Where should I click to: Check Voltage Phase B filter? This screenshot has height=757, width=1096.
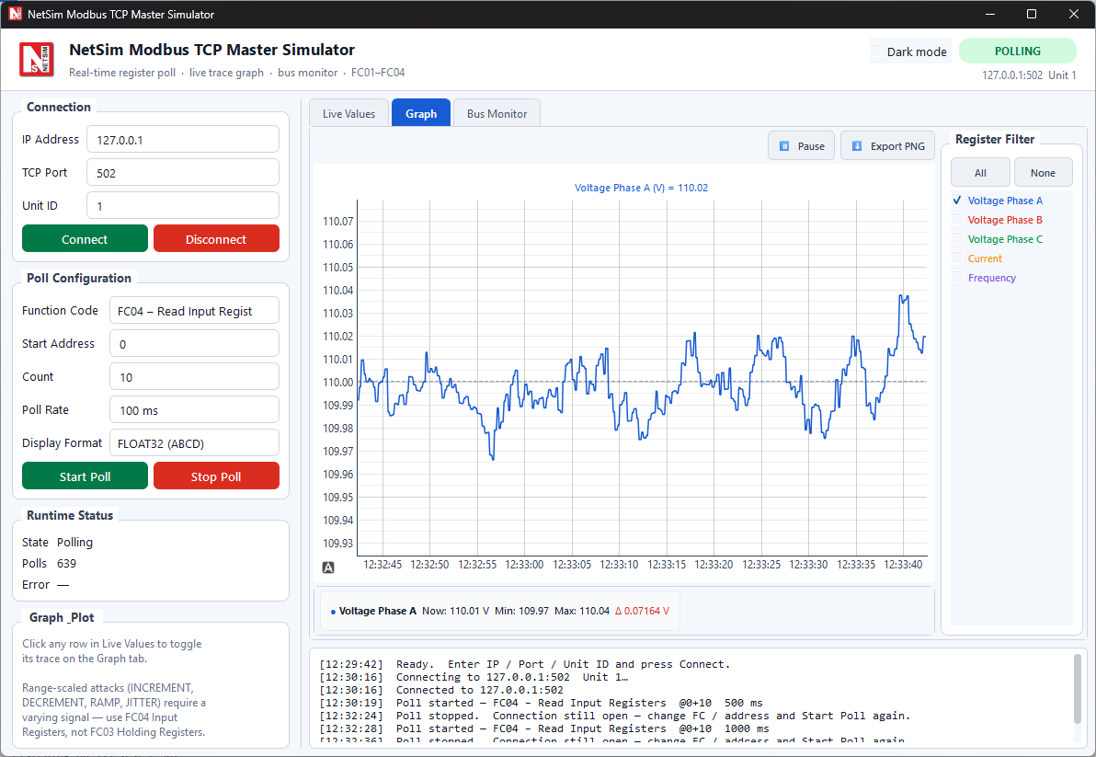(x=957, y=220)
